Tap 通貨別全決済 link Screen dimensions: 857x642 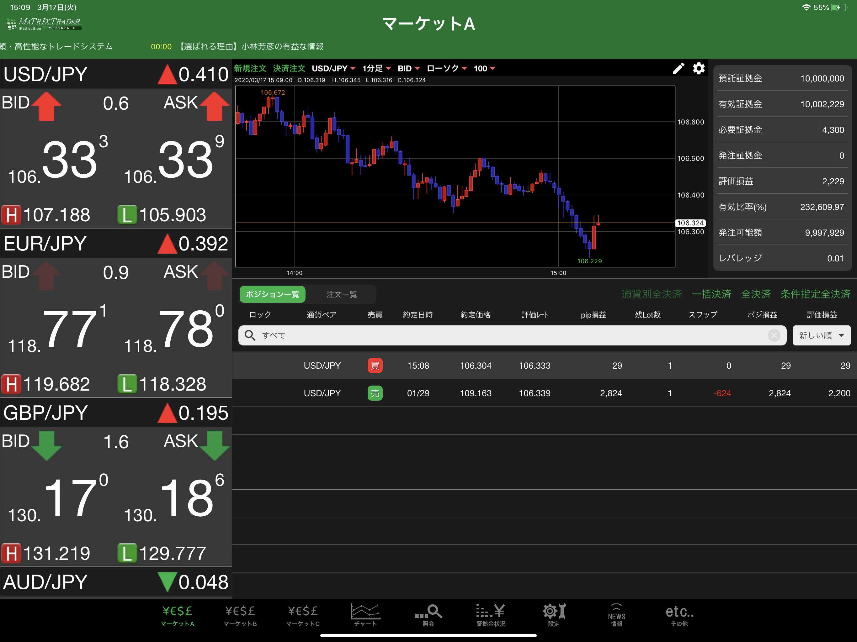(x=651, y=294)
